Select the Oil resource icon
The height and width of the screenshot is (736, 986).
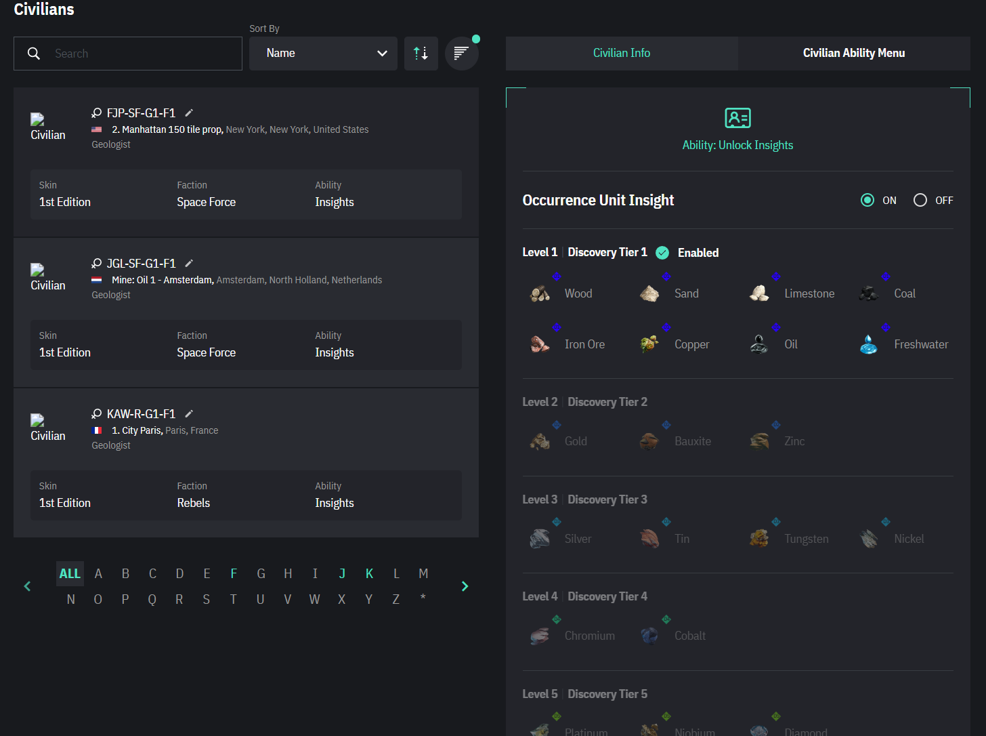(759, 344)
